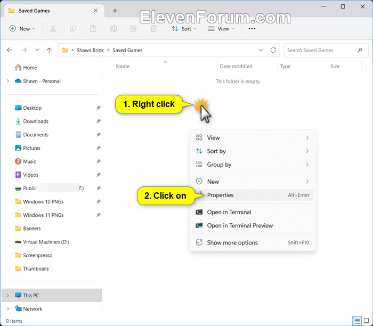Unpin Music using its pin icon

coord(98,161)
